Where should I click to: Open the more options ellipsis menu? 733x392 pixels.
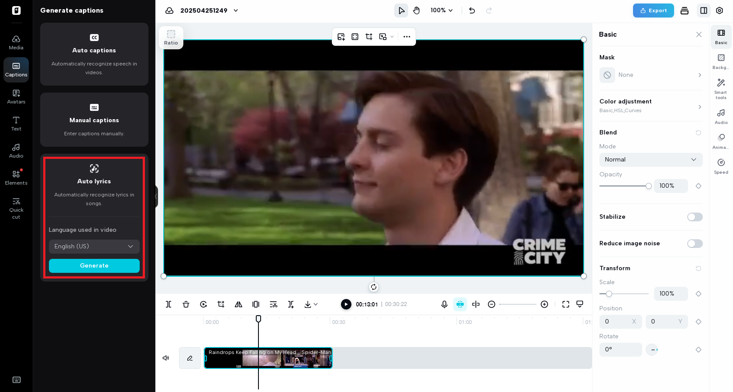tap(407, 37)
